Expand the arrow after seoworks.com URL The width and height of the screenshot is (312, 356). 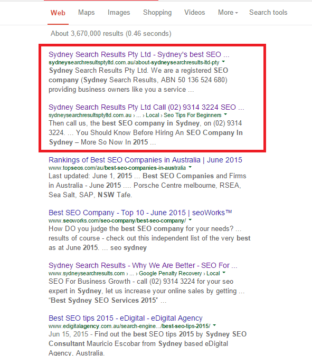click(190, 220)
